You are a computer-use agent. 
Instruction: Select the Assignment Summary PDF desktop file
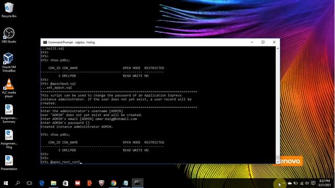click(9, 114)
